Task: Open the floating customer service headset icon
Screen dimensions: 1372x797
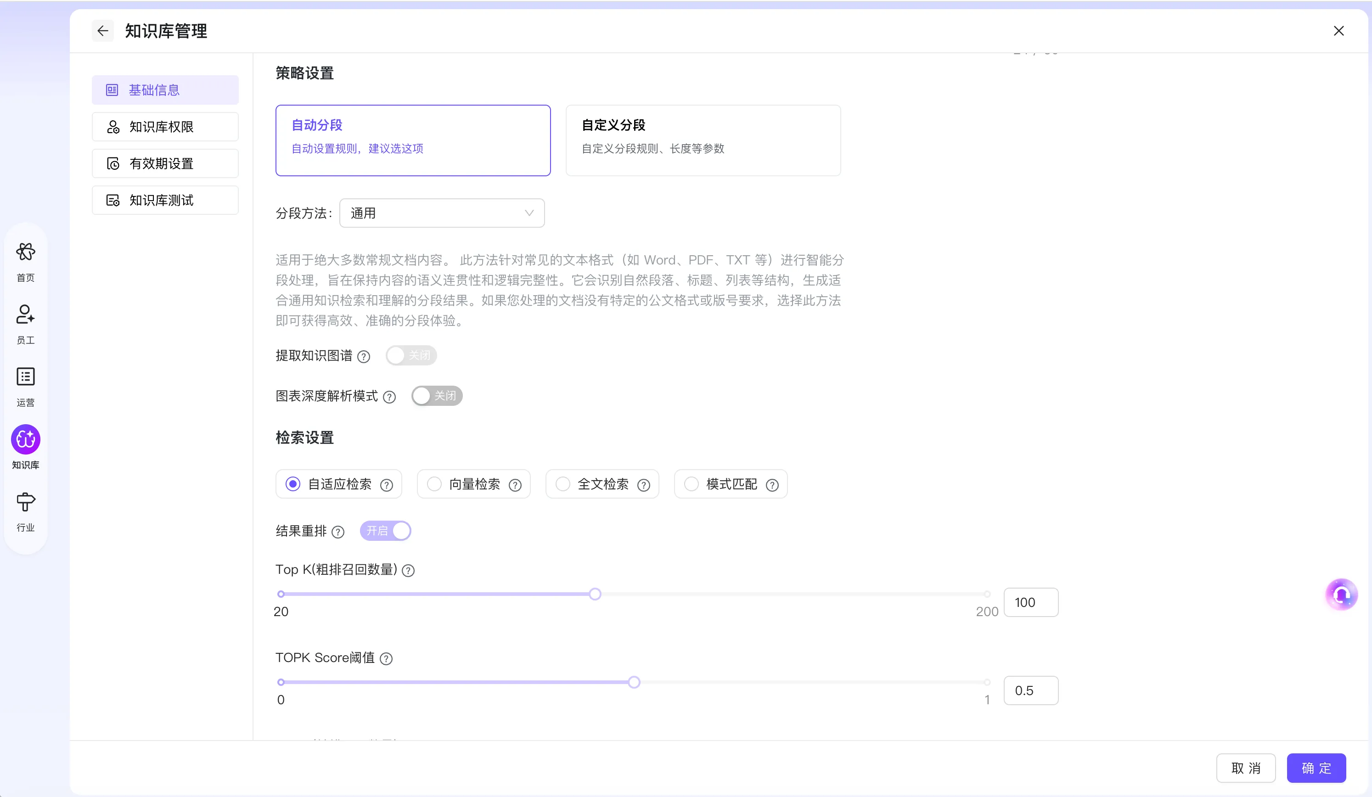Action: (x=1341, y=595)
